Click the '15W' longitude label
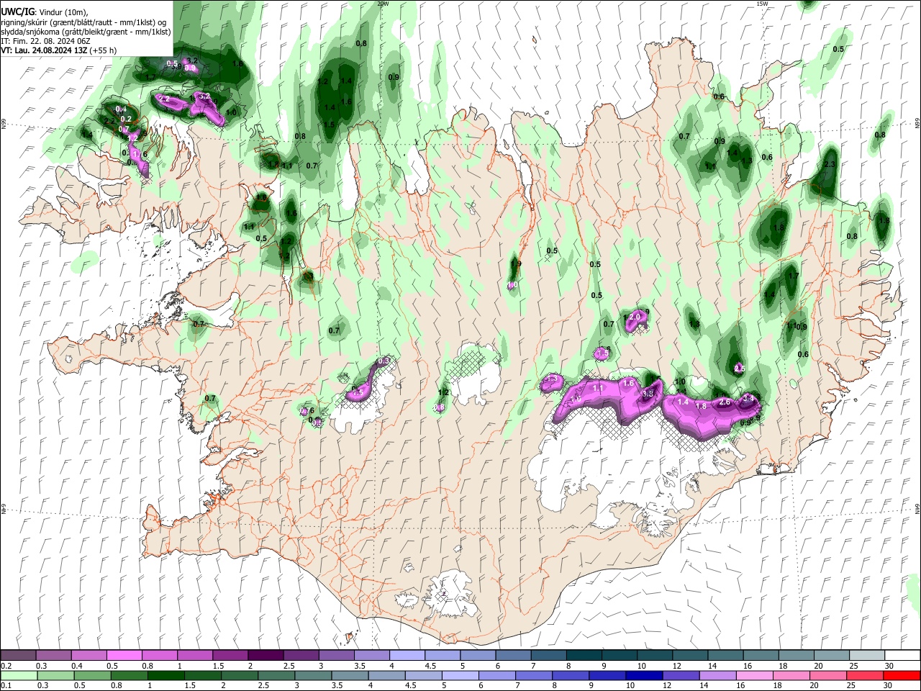 tap(762, 4)
